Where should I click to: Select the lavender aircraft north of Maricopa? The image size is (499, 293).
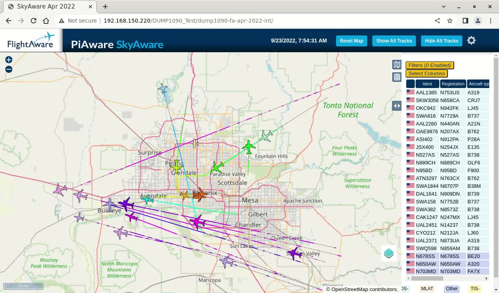[226, 261]
